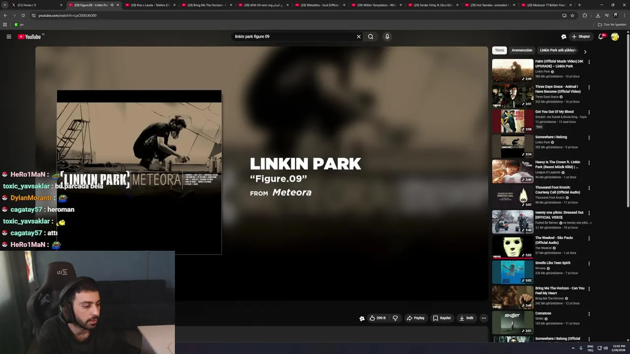The width and height of the screenshot is (630, 354).
Task: Open the taskbar clock and date
Action: 619,348
